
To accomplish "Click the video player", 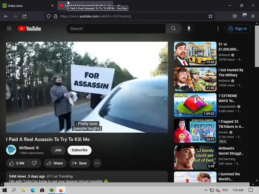I will (x=87, y=87).
